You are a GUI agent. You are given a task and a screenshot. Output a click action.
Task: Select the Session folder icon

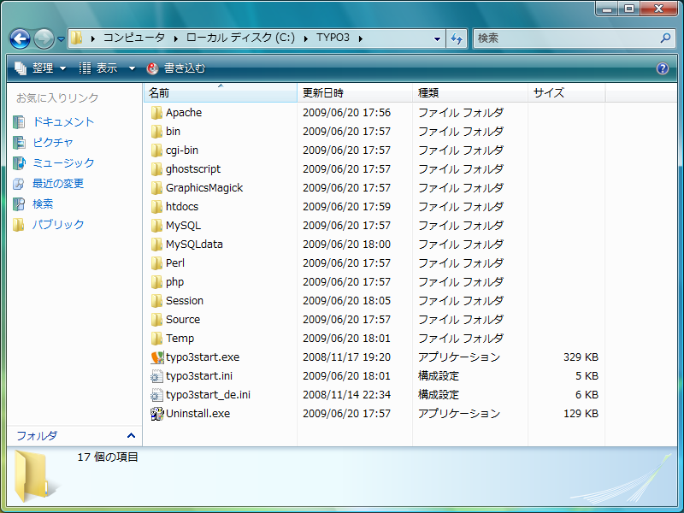156,301
